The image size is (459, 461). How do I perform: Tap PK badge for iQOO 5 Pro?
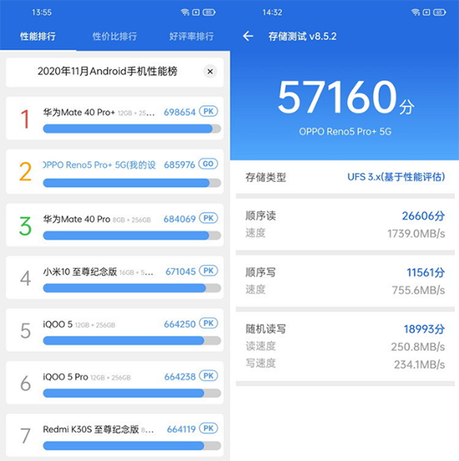(x=209, y=376)
